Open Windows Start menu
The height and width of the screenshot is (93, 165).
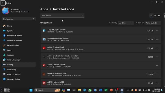coord(31,90)
